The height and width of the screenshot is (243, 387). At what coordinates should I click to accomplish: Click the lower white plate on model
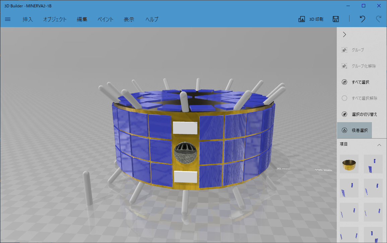click(x=186, y=177)
